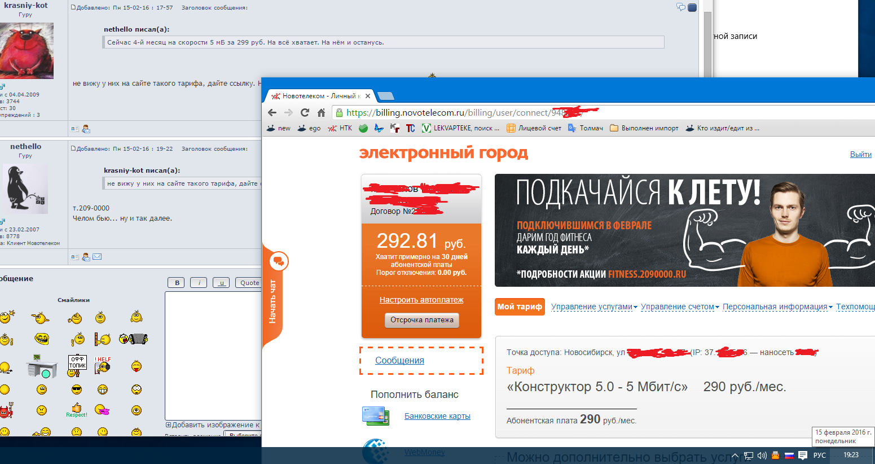Click the Выйти logout link

point(861,154)
